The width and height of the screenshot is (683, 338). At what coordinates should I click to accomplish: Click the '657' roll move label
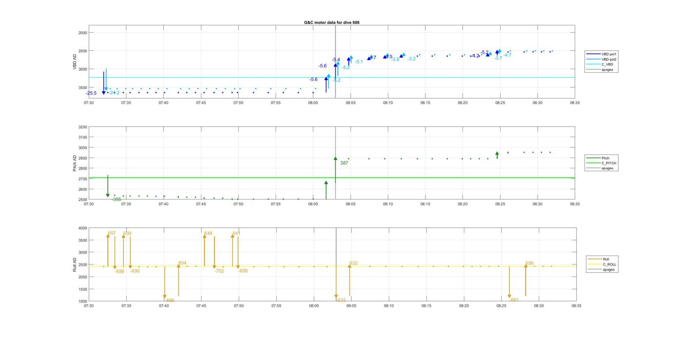point(112,234)
